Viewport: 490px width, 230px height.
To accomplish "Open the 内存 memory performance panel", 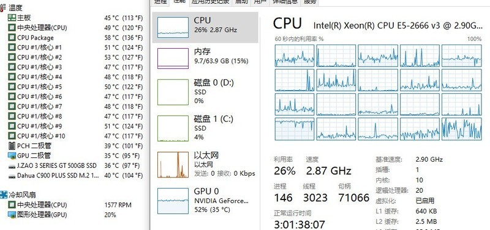I will click(205, 57).
